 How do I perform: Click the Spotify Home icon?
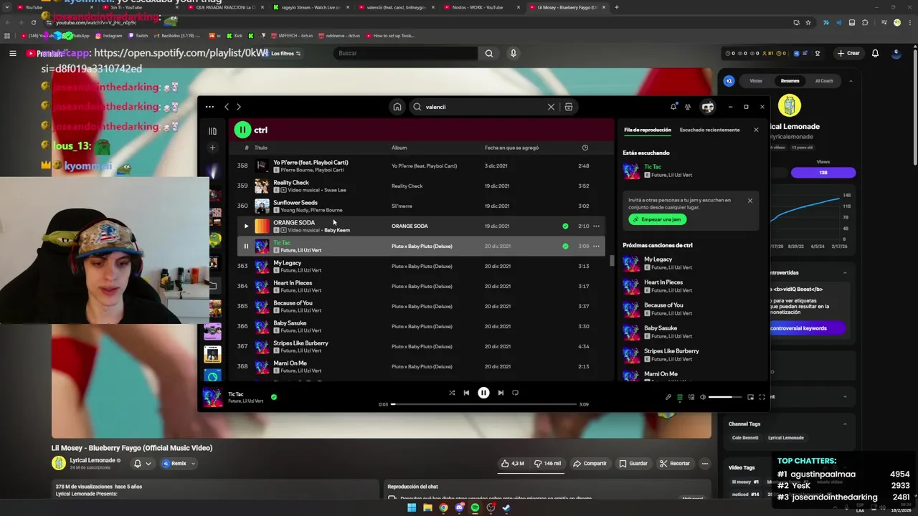click(397, 107)
